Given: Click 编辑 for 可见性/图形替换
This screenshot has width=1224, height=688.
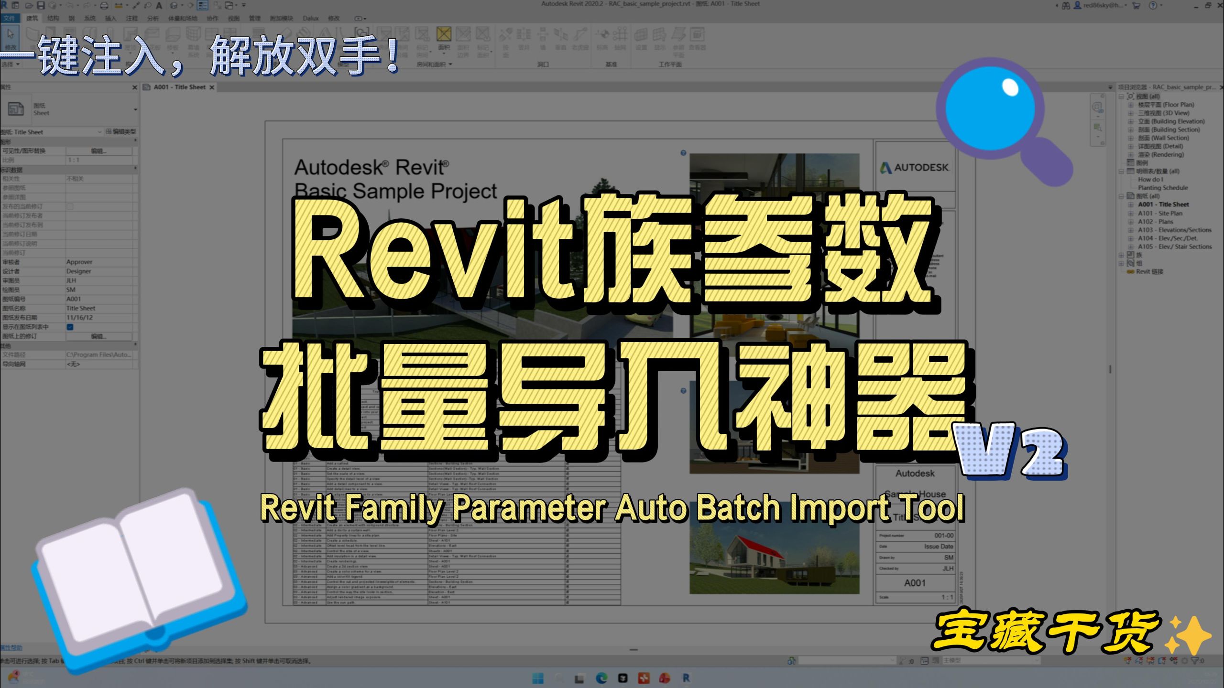Looking at the screenshot, I should 100,150.
